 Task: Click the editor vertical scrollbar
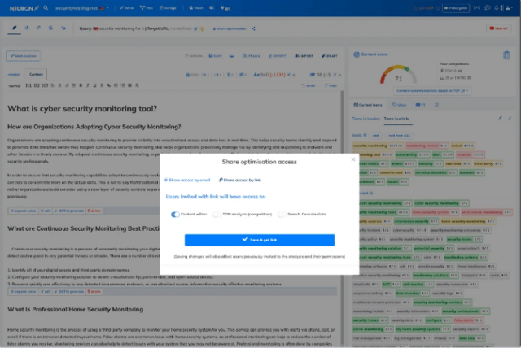[x=341, y=219]
